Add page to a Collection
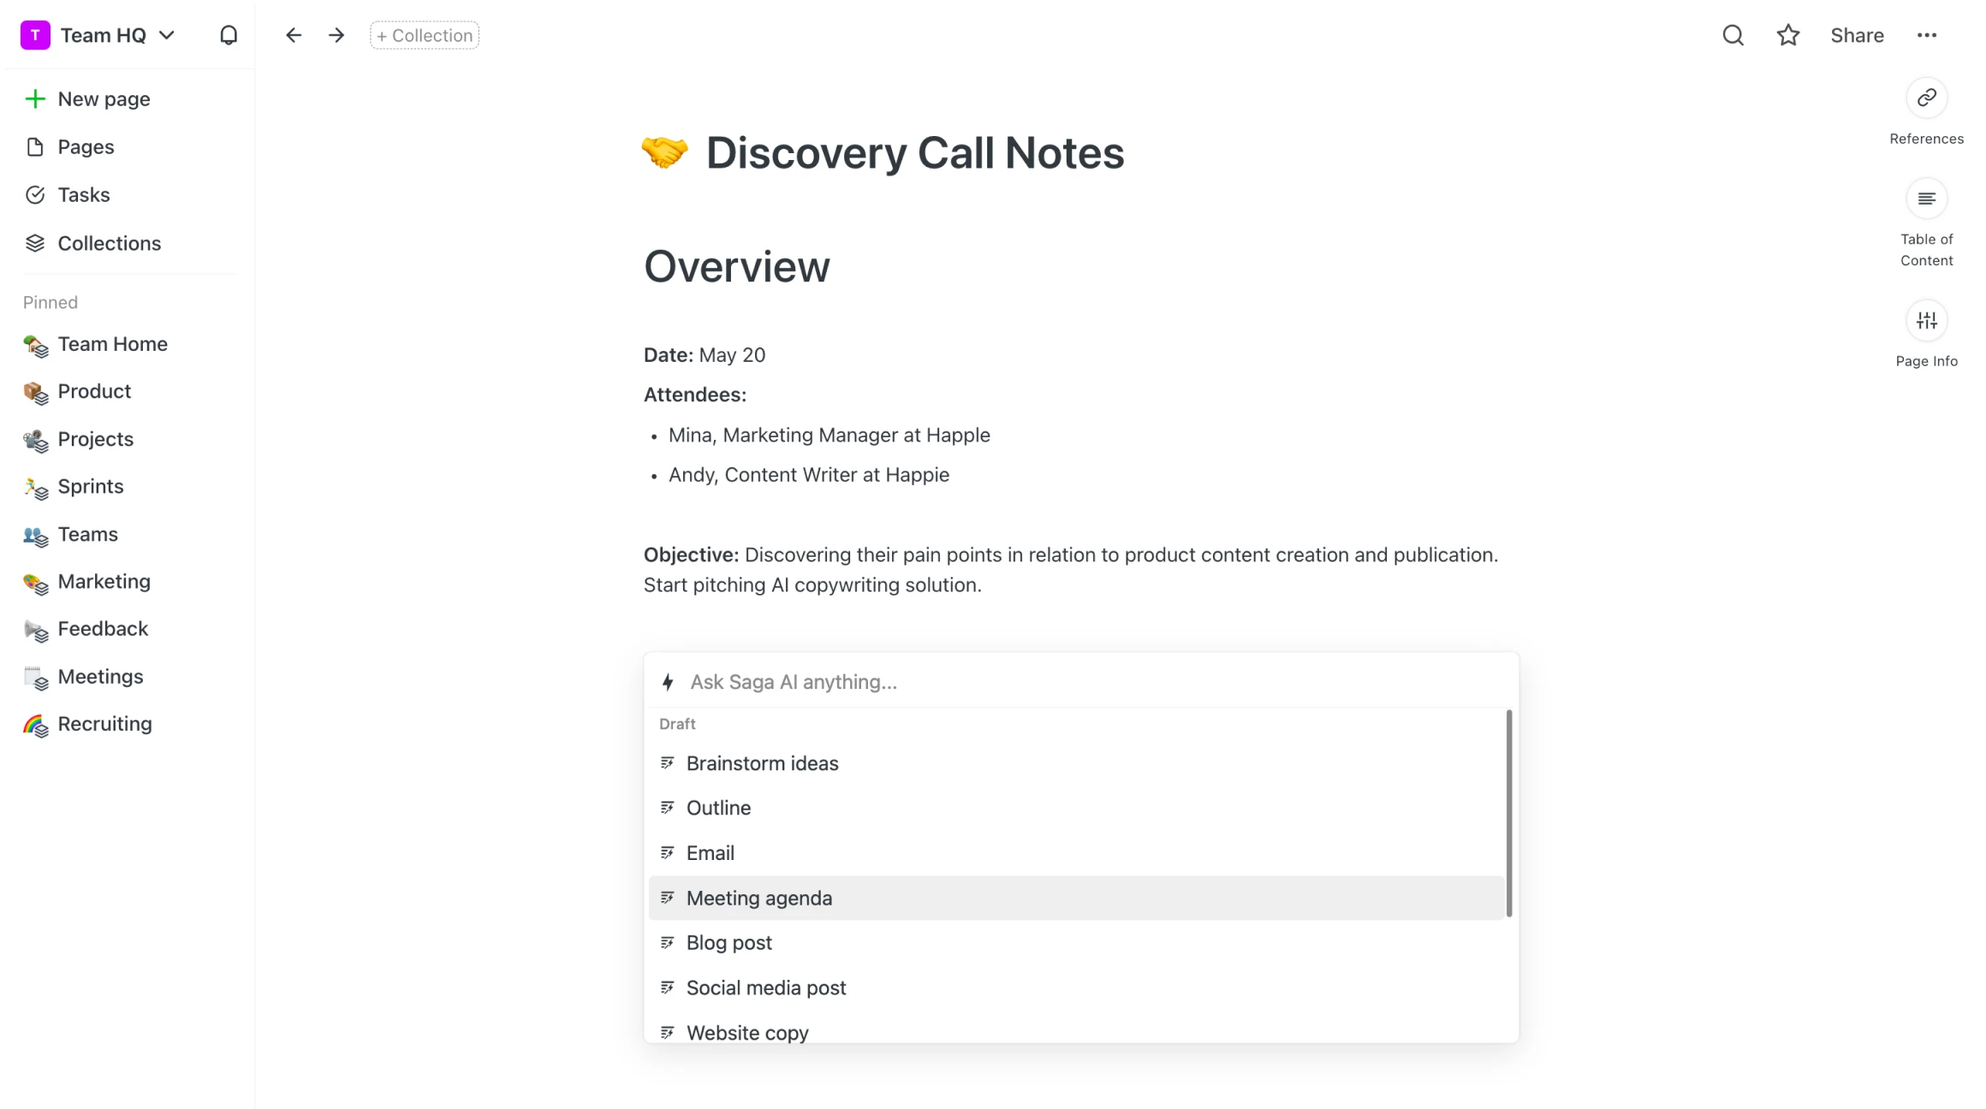This screenshot has width=1986, height=1109. pos(425,35)
